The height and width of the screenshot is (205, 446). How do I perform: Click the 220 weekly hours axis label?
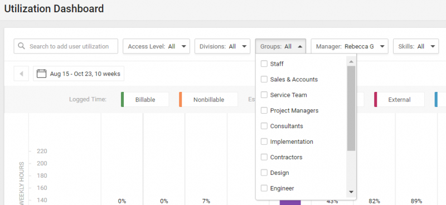42,151
